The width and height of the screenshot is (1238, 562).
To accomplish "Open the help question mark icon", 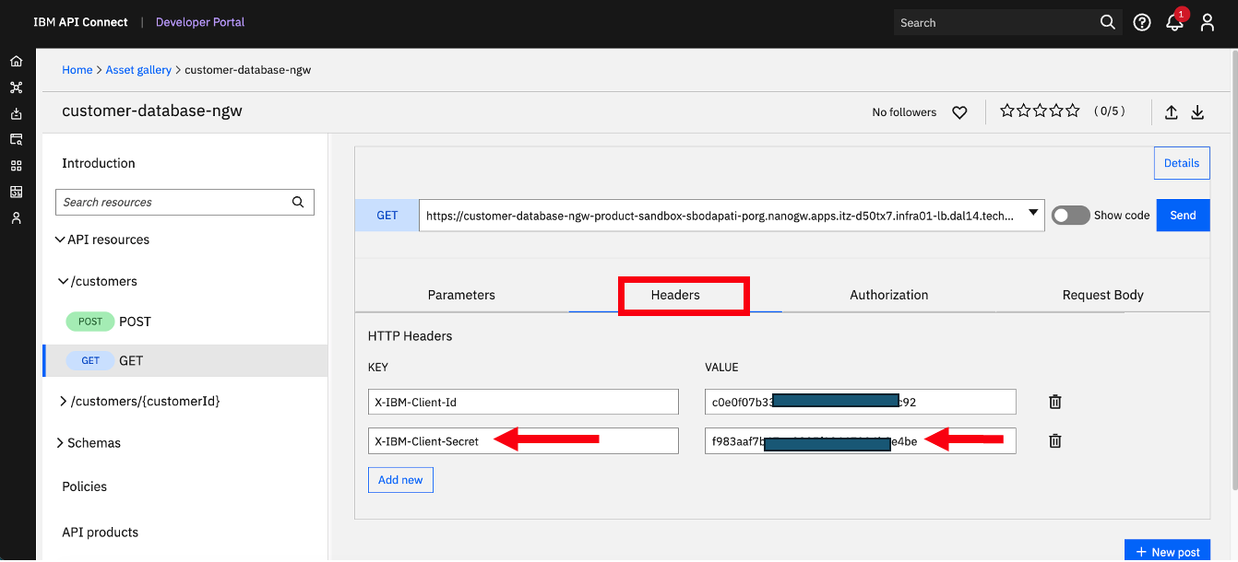I will pyautogui.click(x=1142, y=22).
